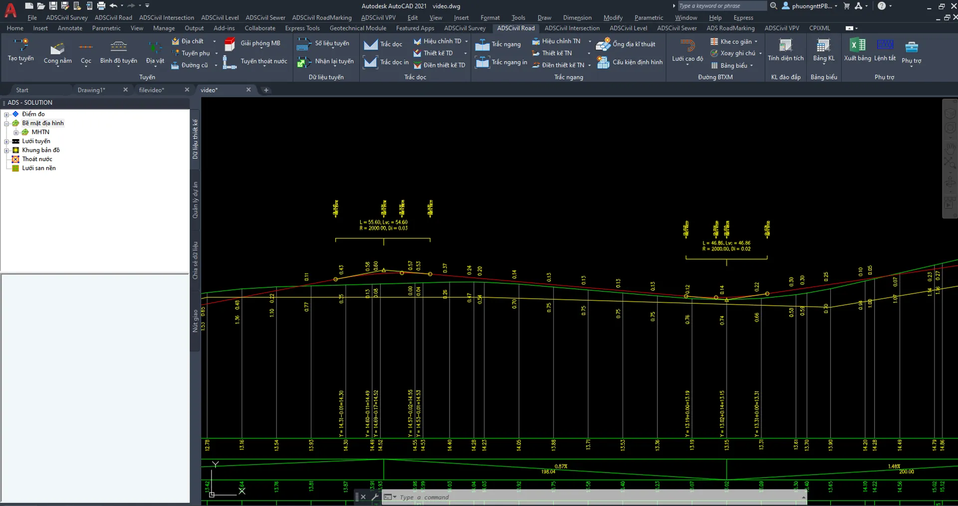958x506 pixels.
Task: Open the Địa chất dropdown arrow
Action: click(215, 41)
